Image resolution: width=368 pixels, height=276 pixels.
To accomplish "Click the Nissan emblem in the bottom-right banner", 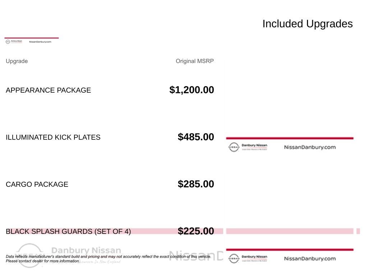I will tap(234, 258).
